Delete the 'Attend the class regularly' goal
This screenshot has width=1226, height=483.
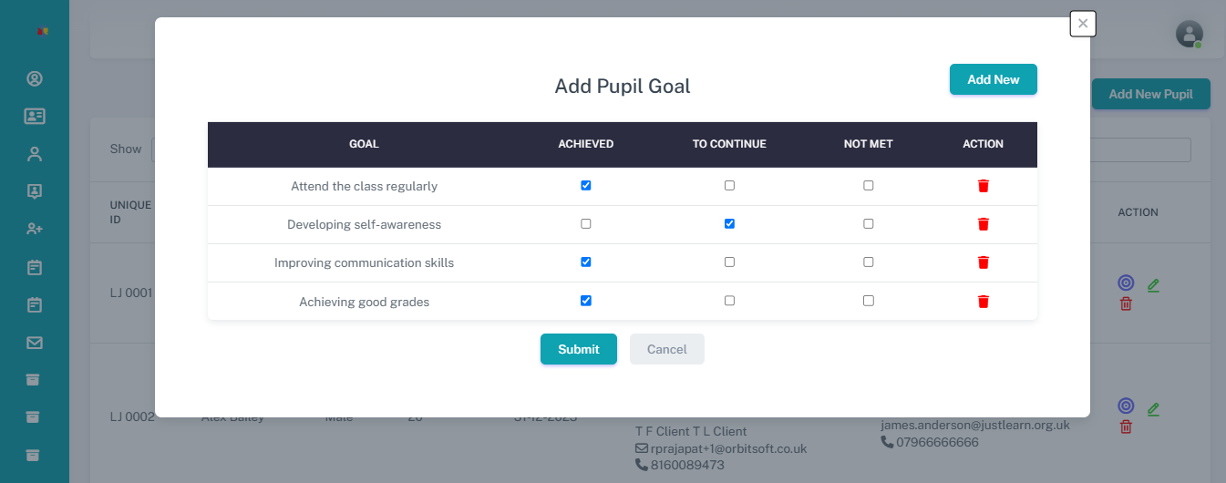click(983, 186)
